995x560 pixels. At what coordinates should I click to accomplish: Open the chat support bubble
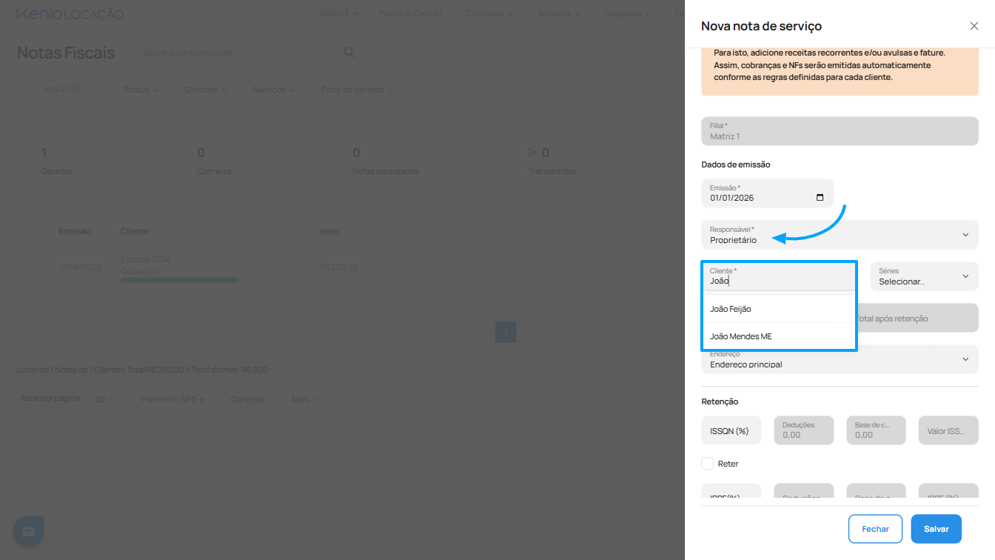point(29,531)
